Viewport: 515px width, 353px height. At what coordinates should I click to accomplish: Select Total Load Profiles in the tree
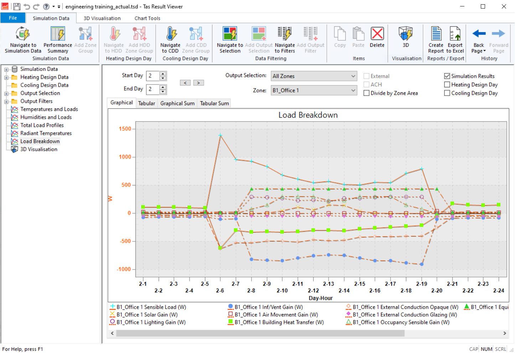click(42, 125)
